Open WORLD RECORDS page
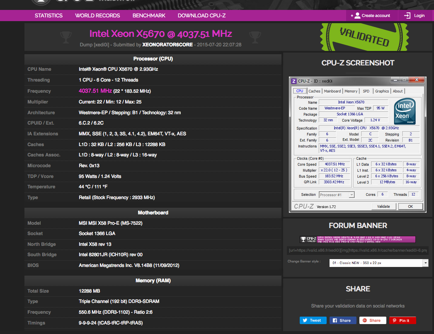The image size is (434, 334). coord(97,15)
